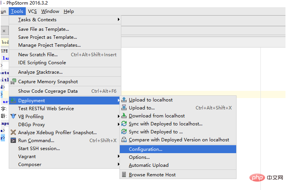
Task: Select Run Command...
Action: [65, 141]
